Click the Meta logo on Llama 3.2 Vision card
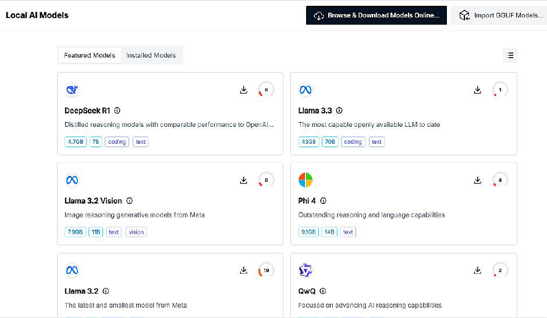 (72, 180)
